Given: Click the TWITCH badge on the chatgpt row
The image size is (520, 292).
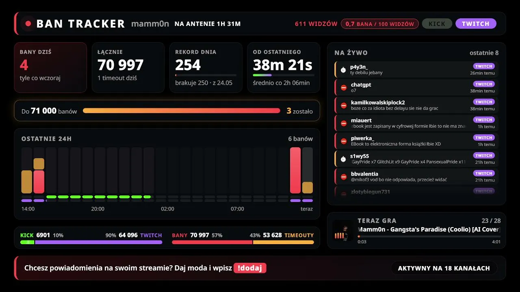Looking at the screenshot, I should [x=484, y=84].
